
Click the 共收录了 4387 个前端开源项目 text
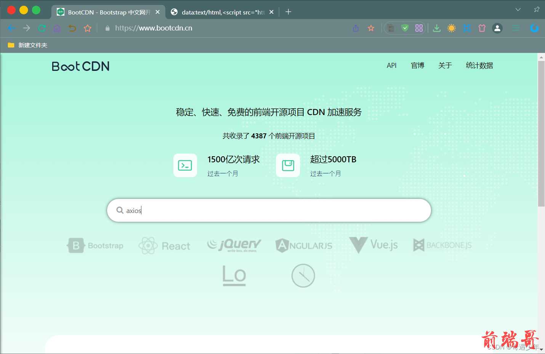(x=269, y=136)
